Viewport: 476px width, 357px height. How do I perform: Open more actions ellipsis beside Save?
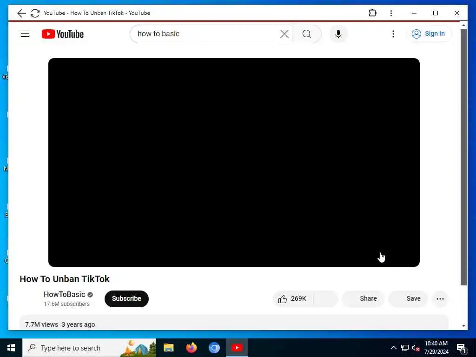tap(440, 299)
